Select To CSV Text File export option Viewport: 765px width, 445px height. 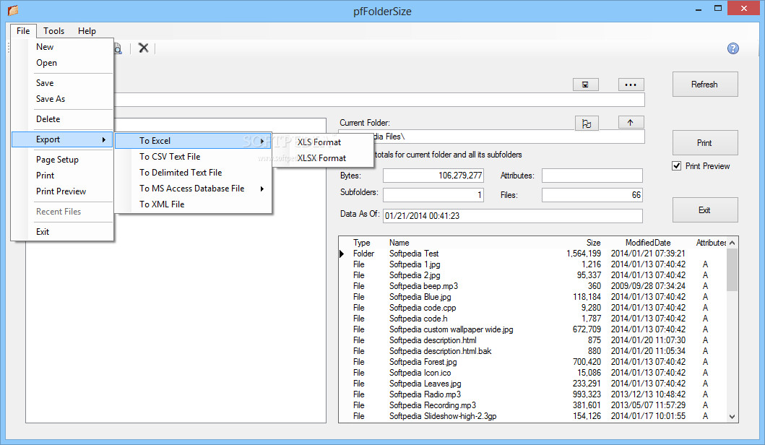pos(193,157)
